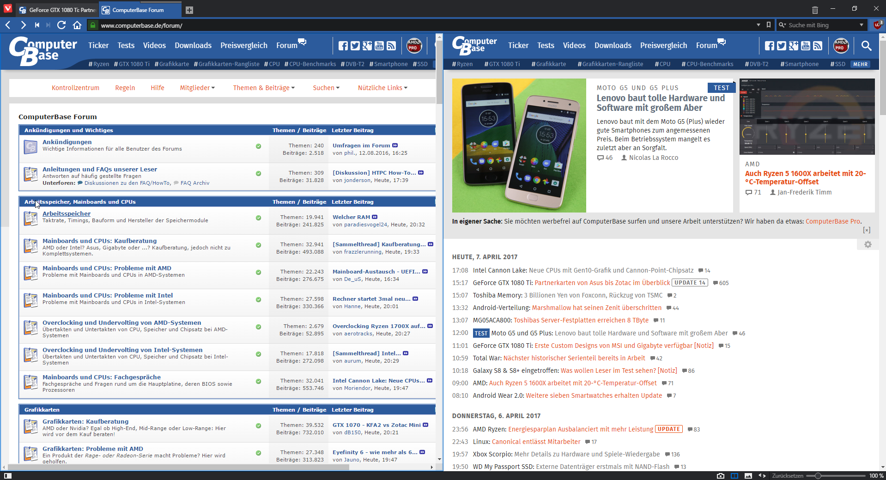Open the Vivaldi main menu
Screen dimensions: 886x480
(x=7, y=9)
